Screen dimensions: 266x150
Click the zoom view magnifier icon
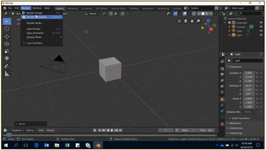point(198,21)
